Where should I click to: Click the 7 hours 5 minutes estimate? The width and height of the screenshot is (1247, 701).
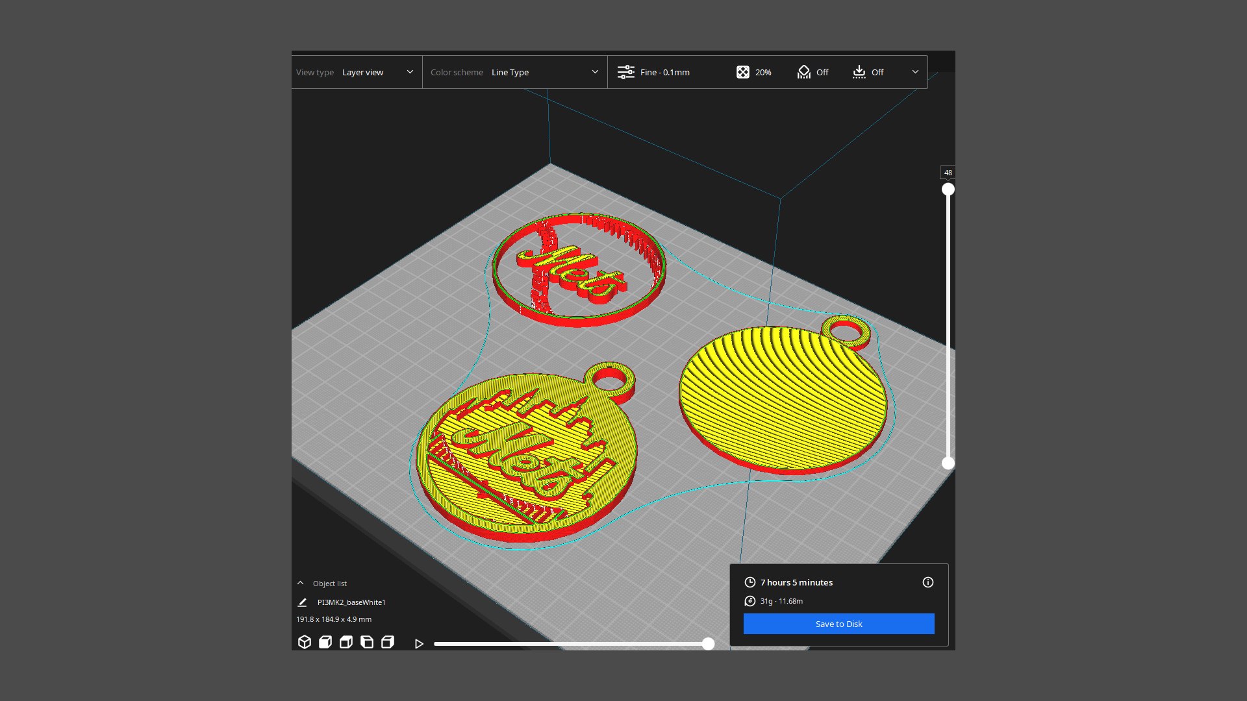(797, 582)
